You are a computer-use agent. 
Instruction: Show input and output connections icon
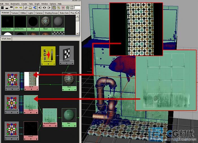click(x=44, y=8)
